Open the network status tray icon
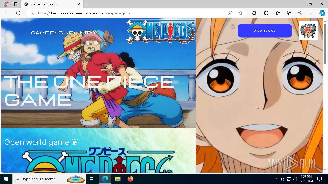This screenshot has width=328, height=184. pyautogui.click(x=289, y=179)
